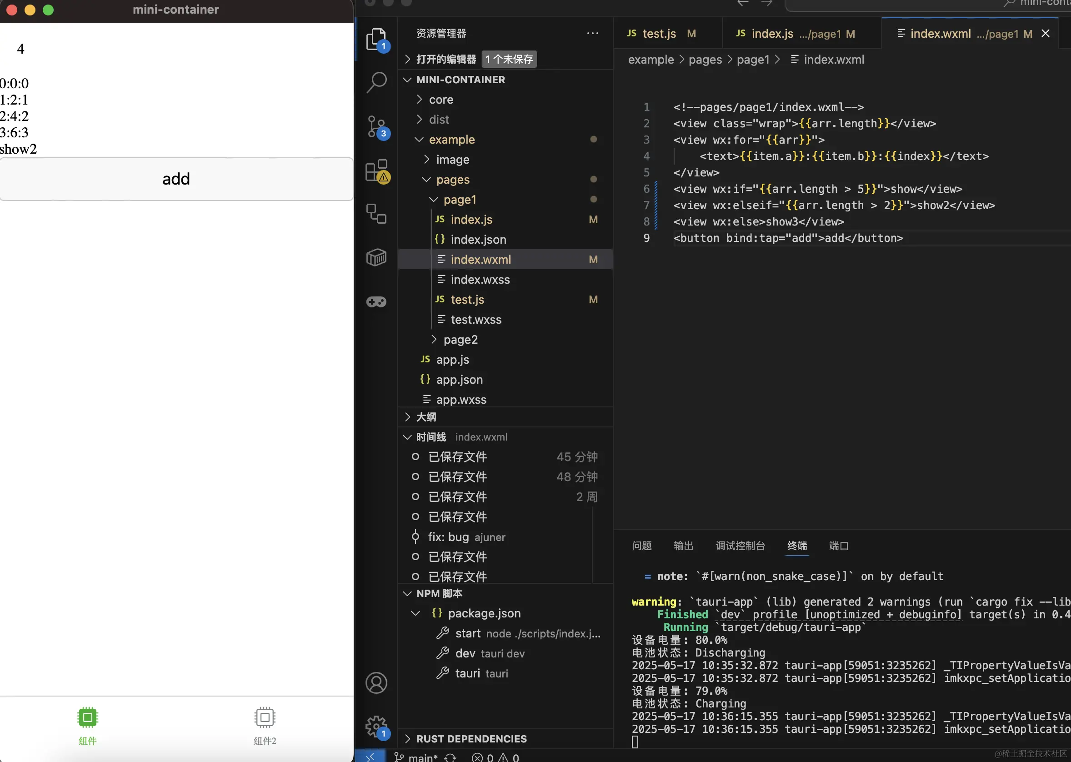
Task: Select the fix: bug ajuner timeline commit
Action: [x=505, y=537]
